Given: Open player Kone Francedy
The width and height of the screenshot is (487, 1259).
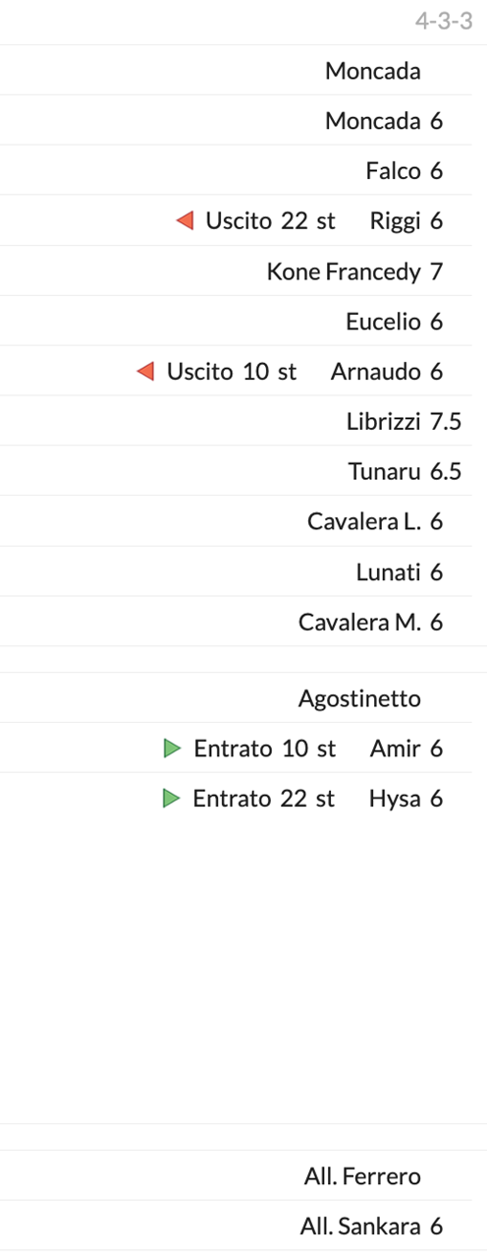Looking at the screenshot, I should [x=344, y=271].
